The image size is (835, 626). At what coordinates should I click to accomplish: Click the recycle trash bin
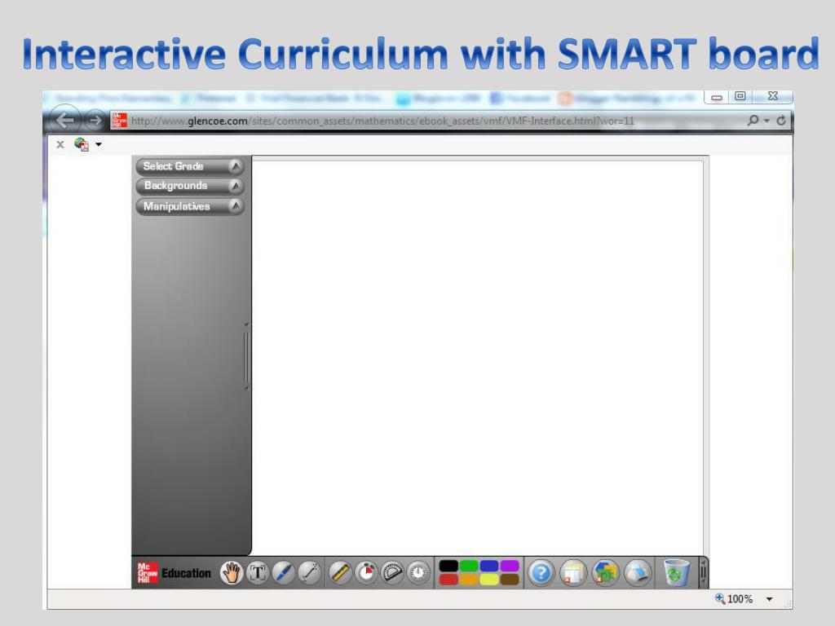click(x=676, y=573)
